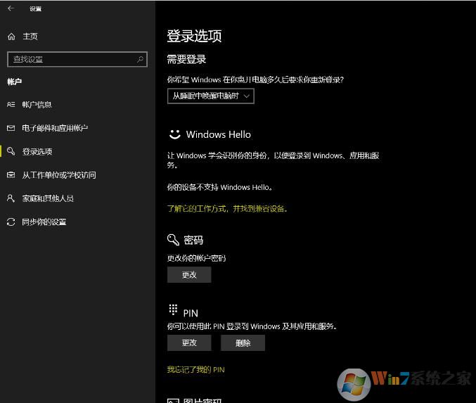Click the sync icon for 同步你的设置
The width and height of the screenshot is (476, 403).
pos(11,222)
